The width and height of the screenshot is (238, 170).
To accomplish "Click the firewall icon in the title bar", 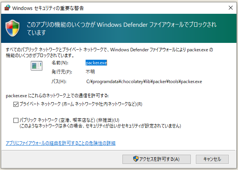I will pyautogui.click(x=7, y=8).
